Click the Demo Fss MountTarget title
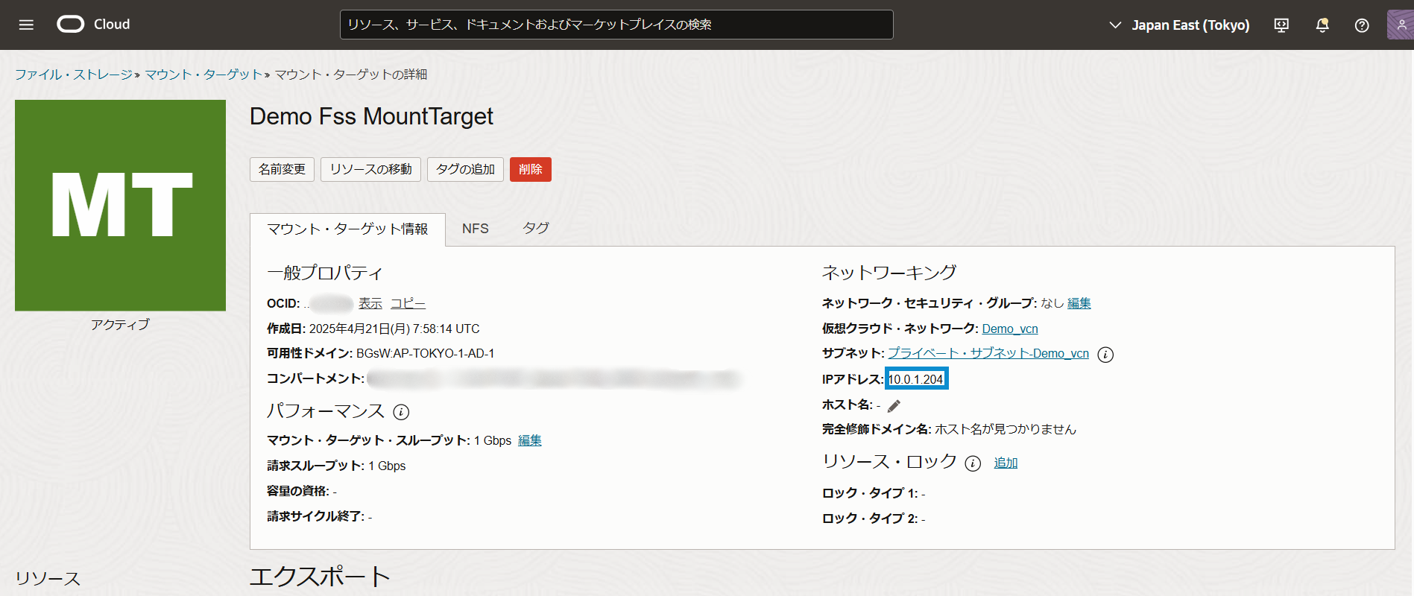Image resolution: width=1414 pixels, height=596 pixels. (371, 116)
